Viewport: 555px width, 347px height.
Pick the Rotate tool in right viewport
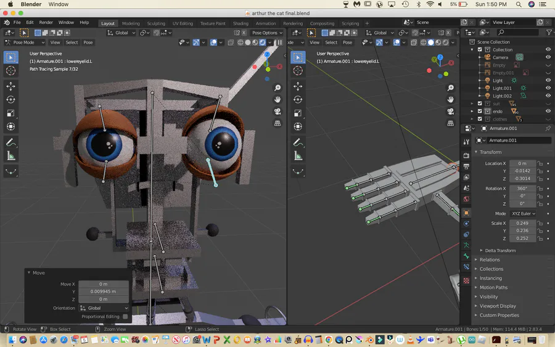pyautogui.click(x=298, y=100)
